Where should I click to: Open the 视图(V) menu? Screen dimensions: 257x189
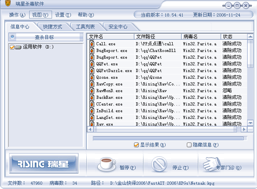point(40,15)
